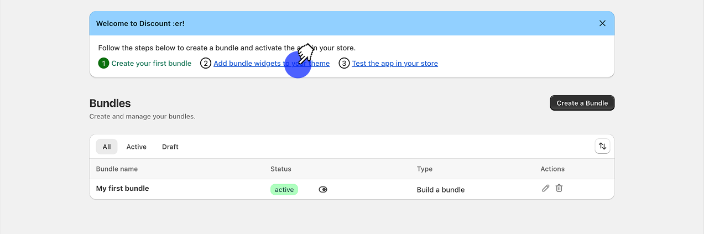Open the My first bundle row name

pyautogui.click(x=123, y=189)
